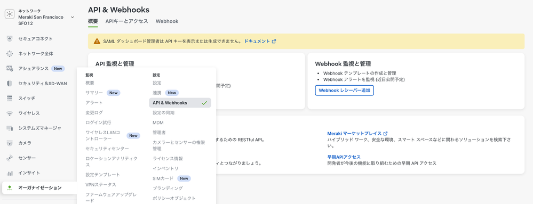533x204 pixels.
Task: Select 管理者 in the flyout menu
Action: [x=159, y=133]
